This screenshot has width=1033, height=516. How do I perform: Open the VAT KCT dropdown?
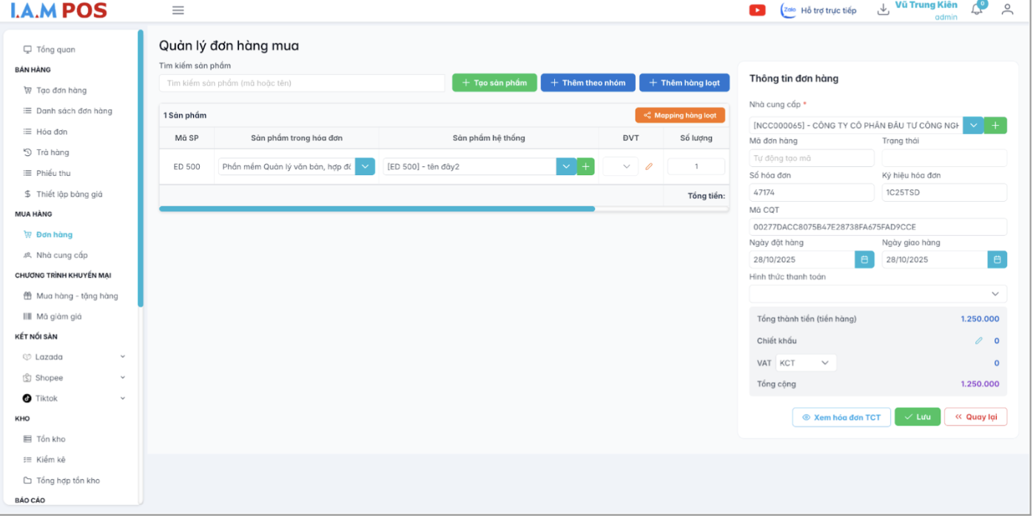(x=806, y=363)
